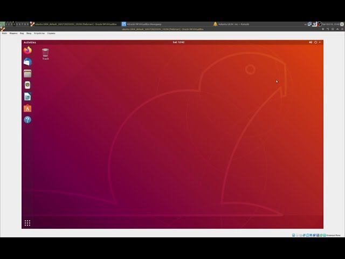
Task: Show Applications grid at dock bottom
Action: pyautogui.click(x=27, y=223)
